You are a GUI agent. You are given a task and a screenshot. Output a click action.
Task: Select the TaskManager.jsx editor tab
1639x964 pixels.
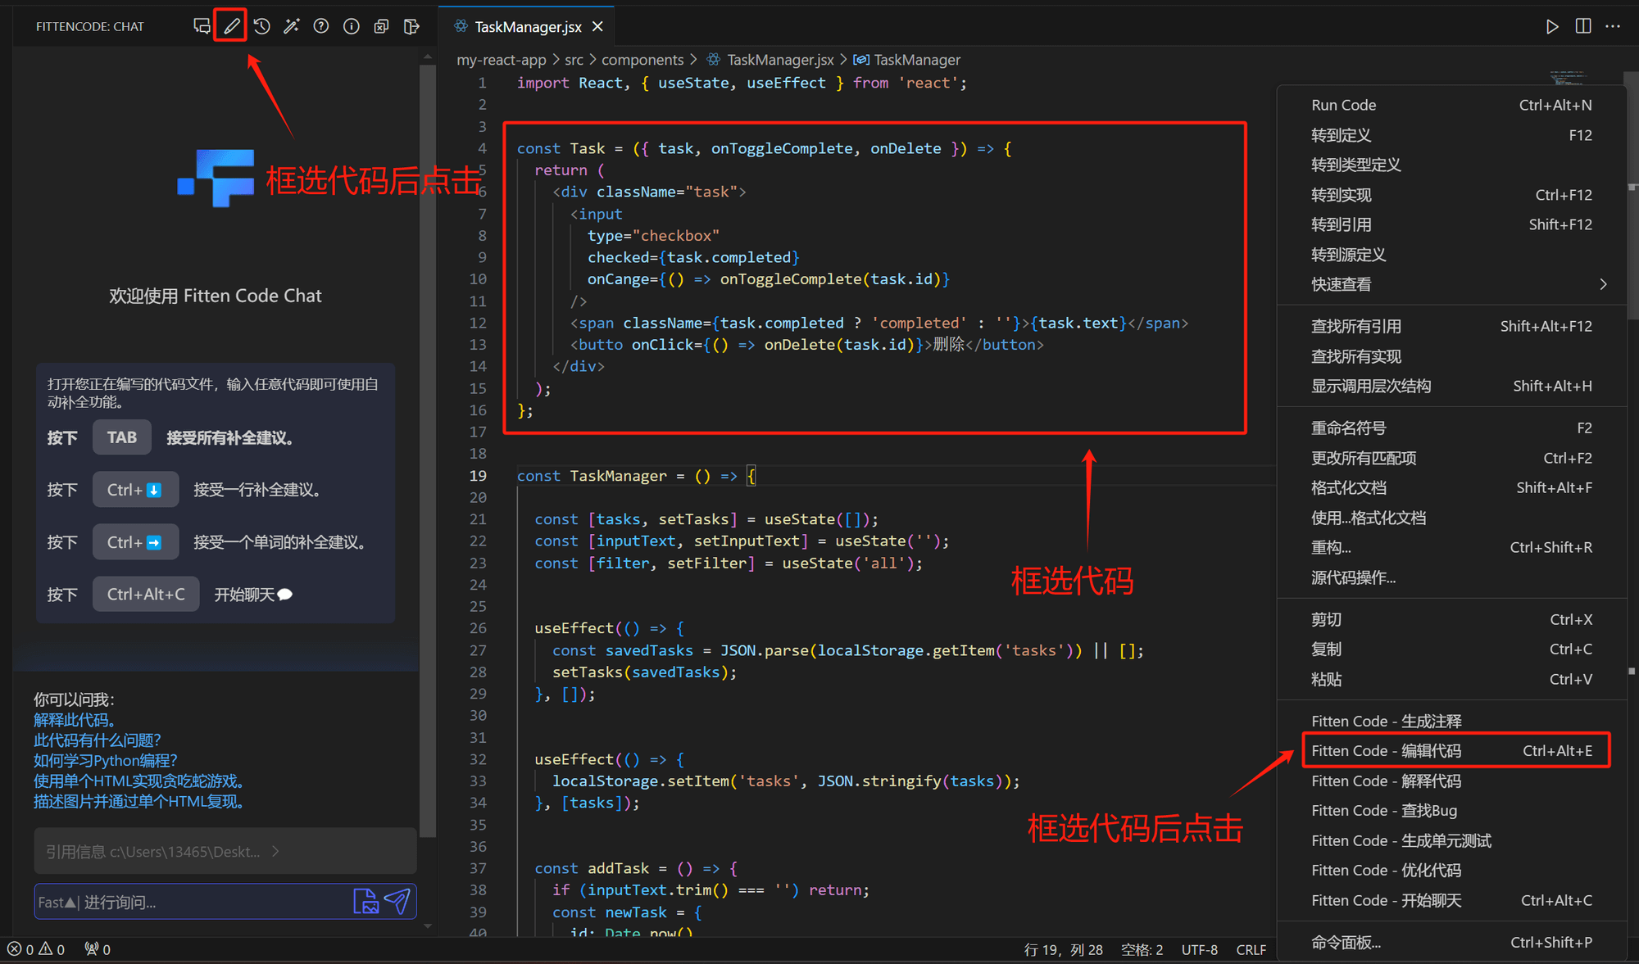pos(527,27)
